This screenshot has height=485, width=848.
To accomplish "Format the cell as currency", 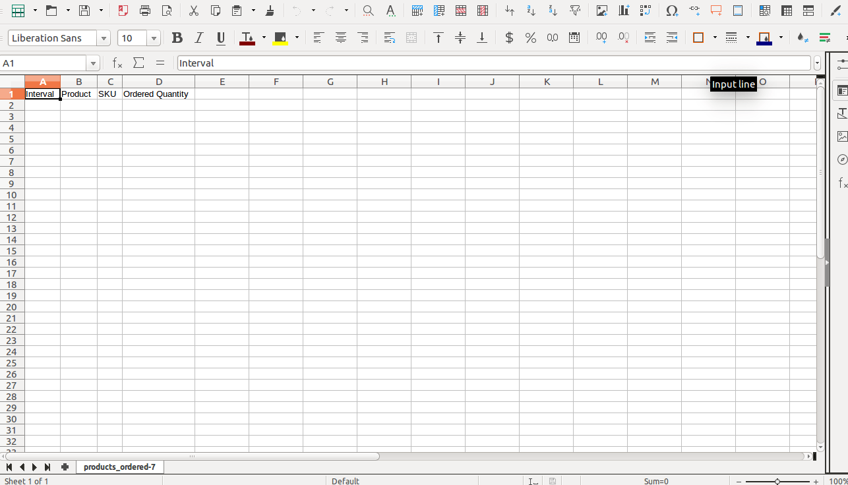I will click(509, 38).
